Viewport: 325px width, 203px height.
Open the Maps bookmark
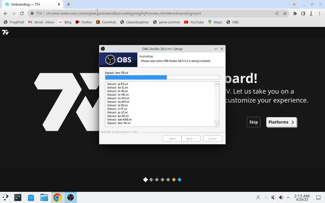point(215,22)
